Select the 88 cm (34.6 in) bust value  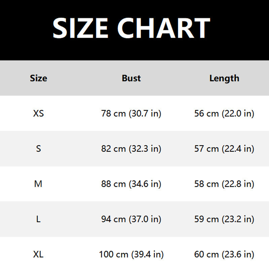coord(131,184)
